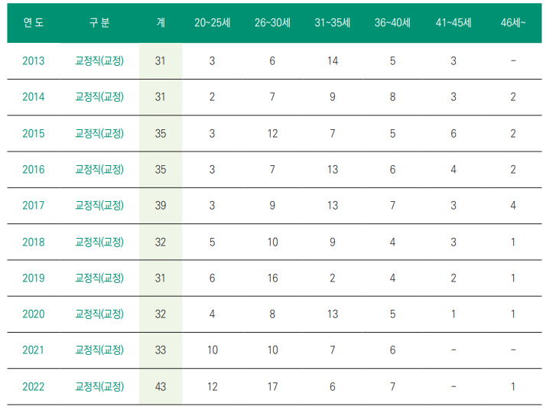Screen dimensions: 546x410
Task: Click 26~30세 value 10 in 2018 row
Action: pyautogui.click(x=273, y=242)
